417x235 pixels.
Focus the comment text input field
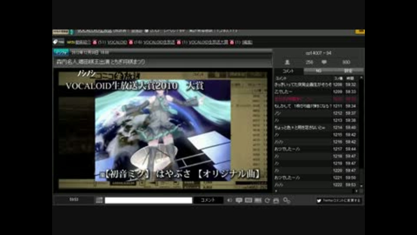[149, 200]
